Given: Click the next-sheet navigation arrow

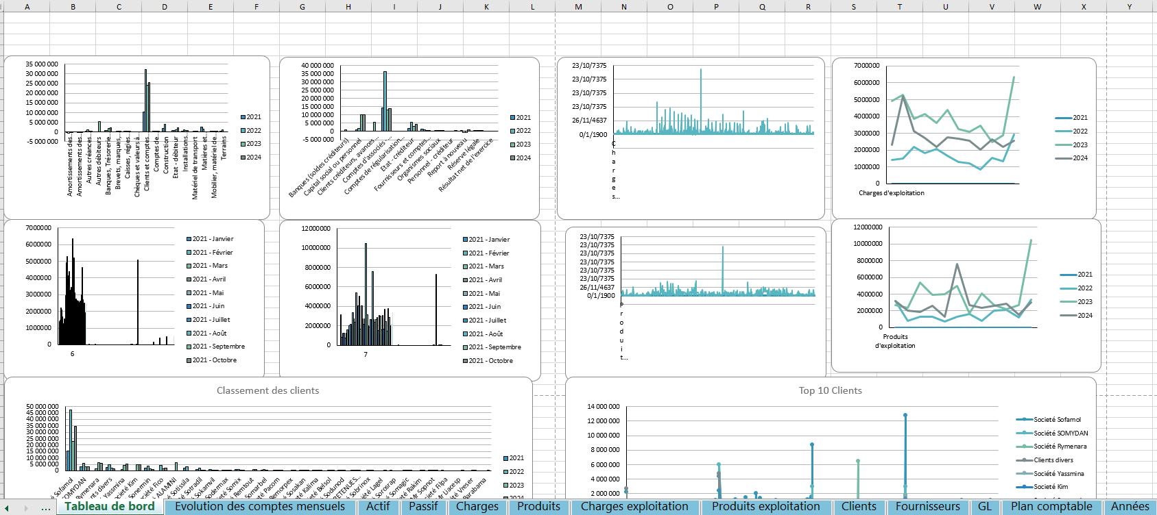Looking at the screenshot, I should point(25,507).
